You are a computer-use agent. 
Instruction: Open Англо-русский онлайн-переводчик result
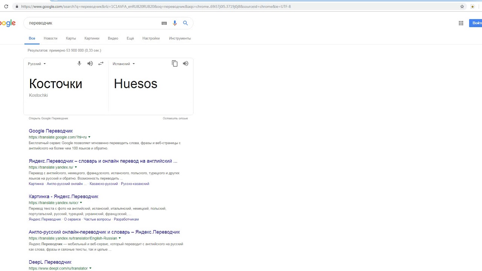[104, 232]
